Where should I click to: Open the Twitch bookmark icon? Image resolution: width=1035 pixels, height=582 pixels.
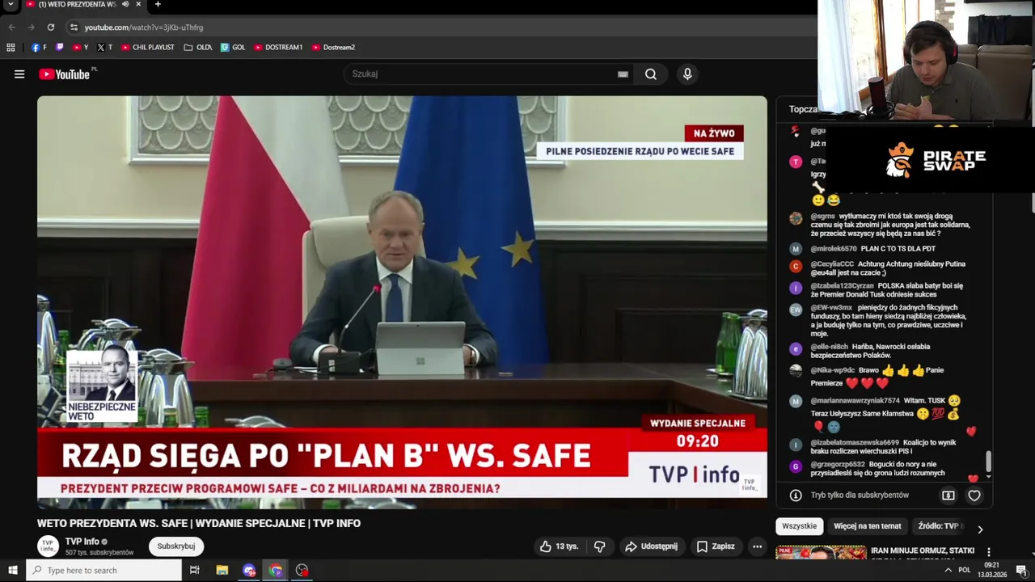(x=59, y=48)
